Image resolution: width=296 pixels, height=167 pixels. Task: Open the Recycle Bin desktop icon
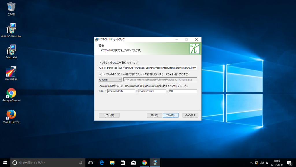pyautogui.click(x=11, y=9)
